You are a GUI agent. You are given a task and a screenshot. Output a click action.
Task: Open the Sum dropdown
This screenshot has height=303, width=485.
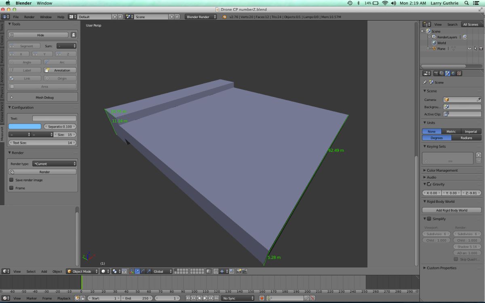click(x=66, y=46)
